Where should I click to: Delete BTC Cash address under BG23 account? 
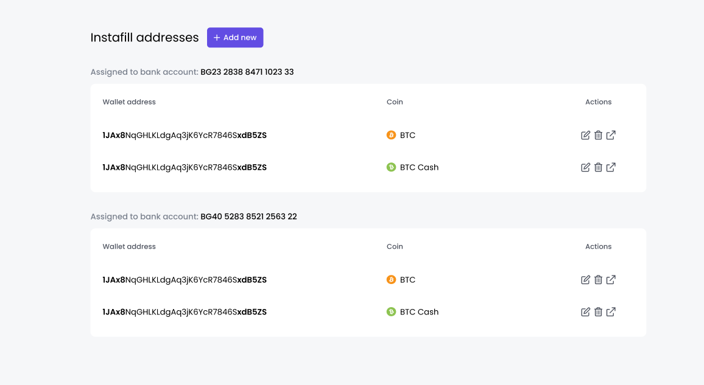pyautogui.click(x=598, y=168)
